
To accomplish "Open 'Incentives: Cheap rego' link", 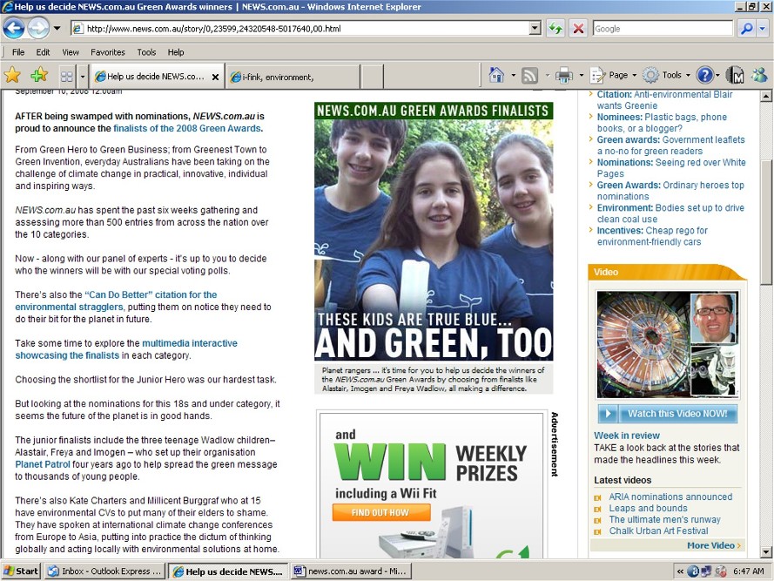I will tap(652, 236).
